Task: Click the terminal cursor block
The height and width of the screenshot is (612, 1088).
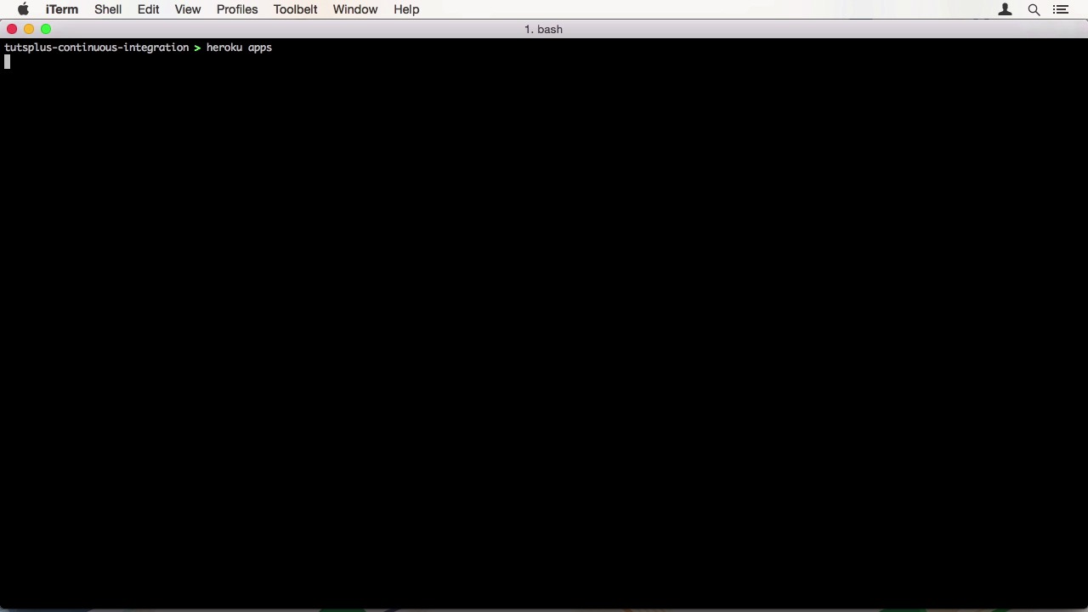Action: point(7,61)
